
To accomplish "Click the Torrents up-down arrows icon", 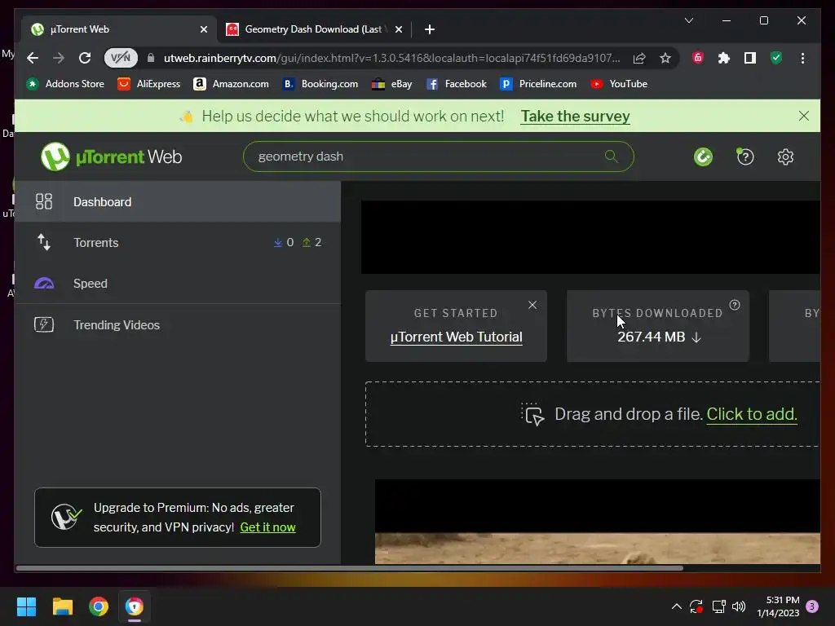I will pos(44,242).
